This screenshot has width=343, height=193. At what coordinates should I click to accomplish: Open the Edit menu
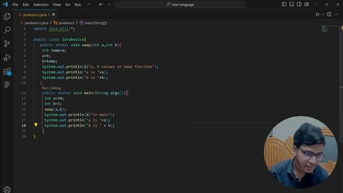[26, 4]
